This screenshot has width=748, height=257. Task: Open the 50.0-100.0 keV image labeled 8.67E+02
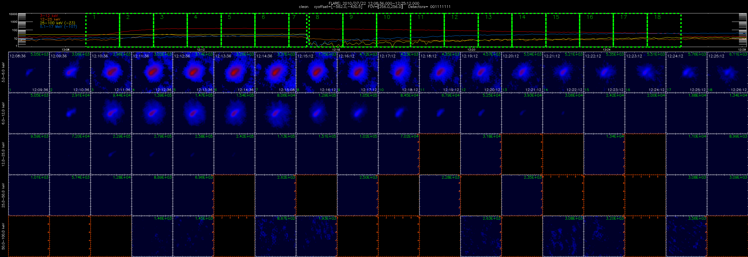tap(276, 236)
